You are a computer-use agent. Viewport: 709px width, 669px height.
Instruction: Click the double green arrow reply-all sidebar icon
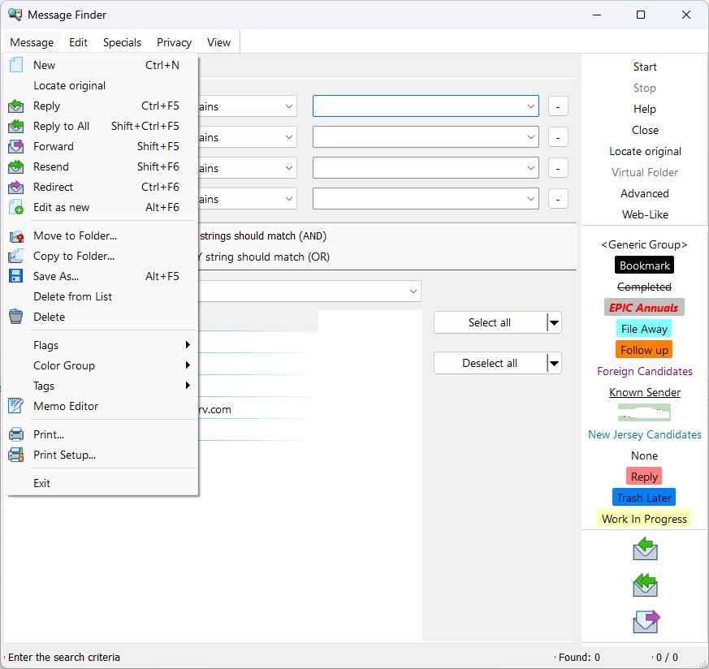pos(645,585)
